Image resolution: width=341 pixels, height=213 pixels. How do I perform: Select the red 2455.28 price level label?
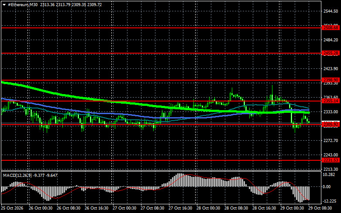point(331,53)
